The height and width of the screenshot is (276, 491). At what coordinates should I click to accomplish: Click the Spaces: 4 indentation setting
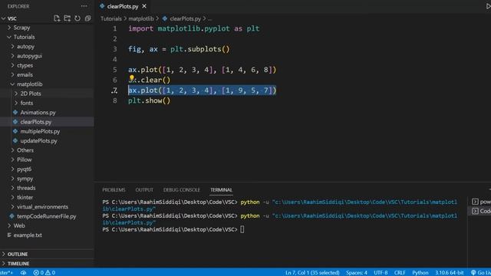(357, 273)
